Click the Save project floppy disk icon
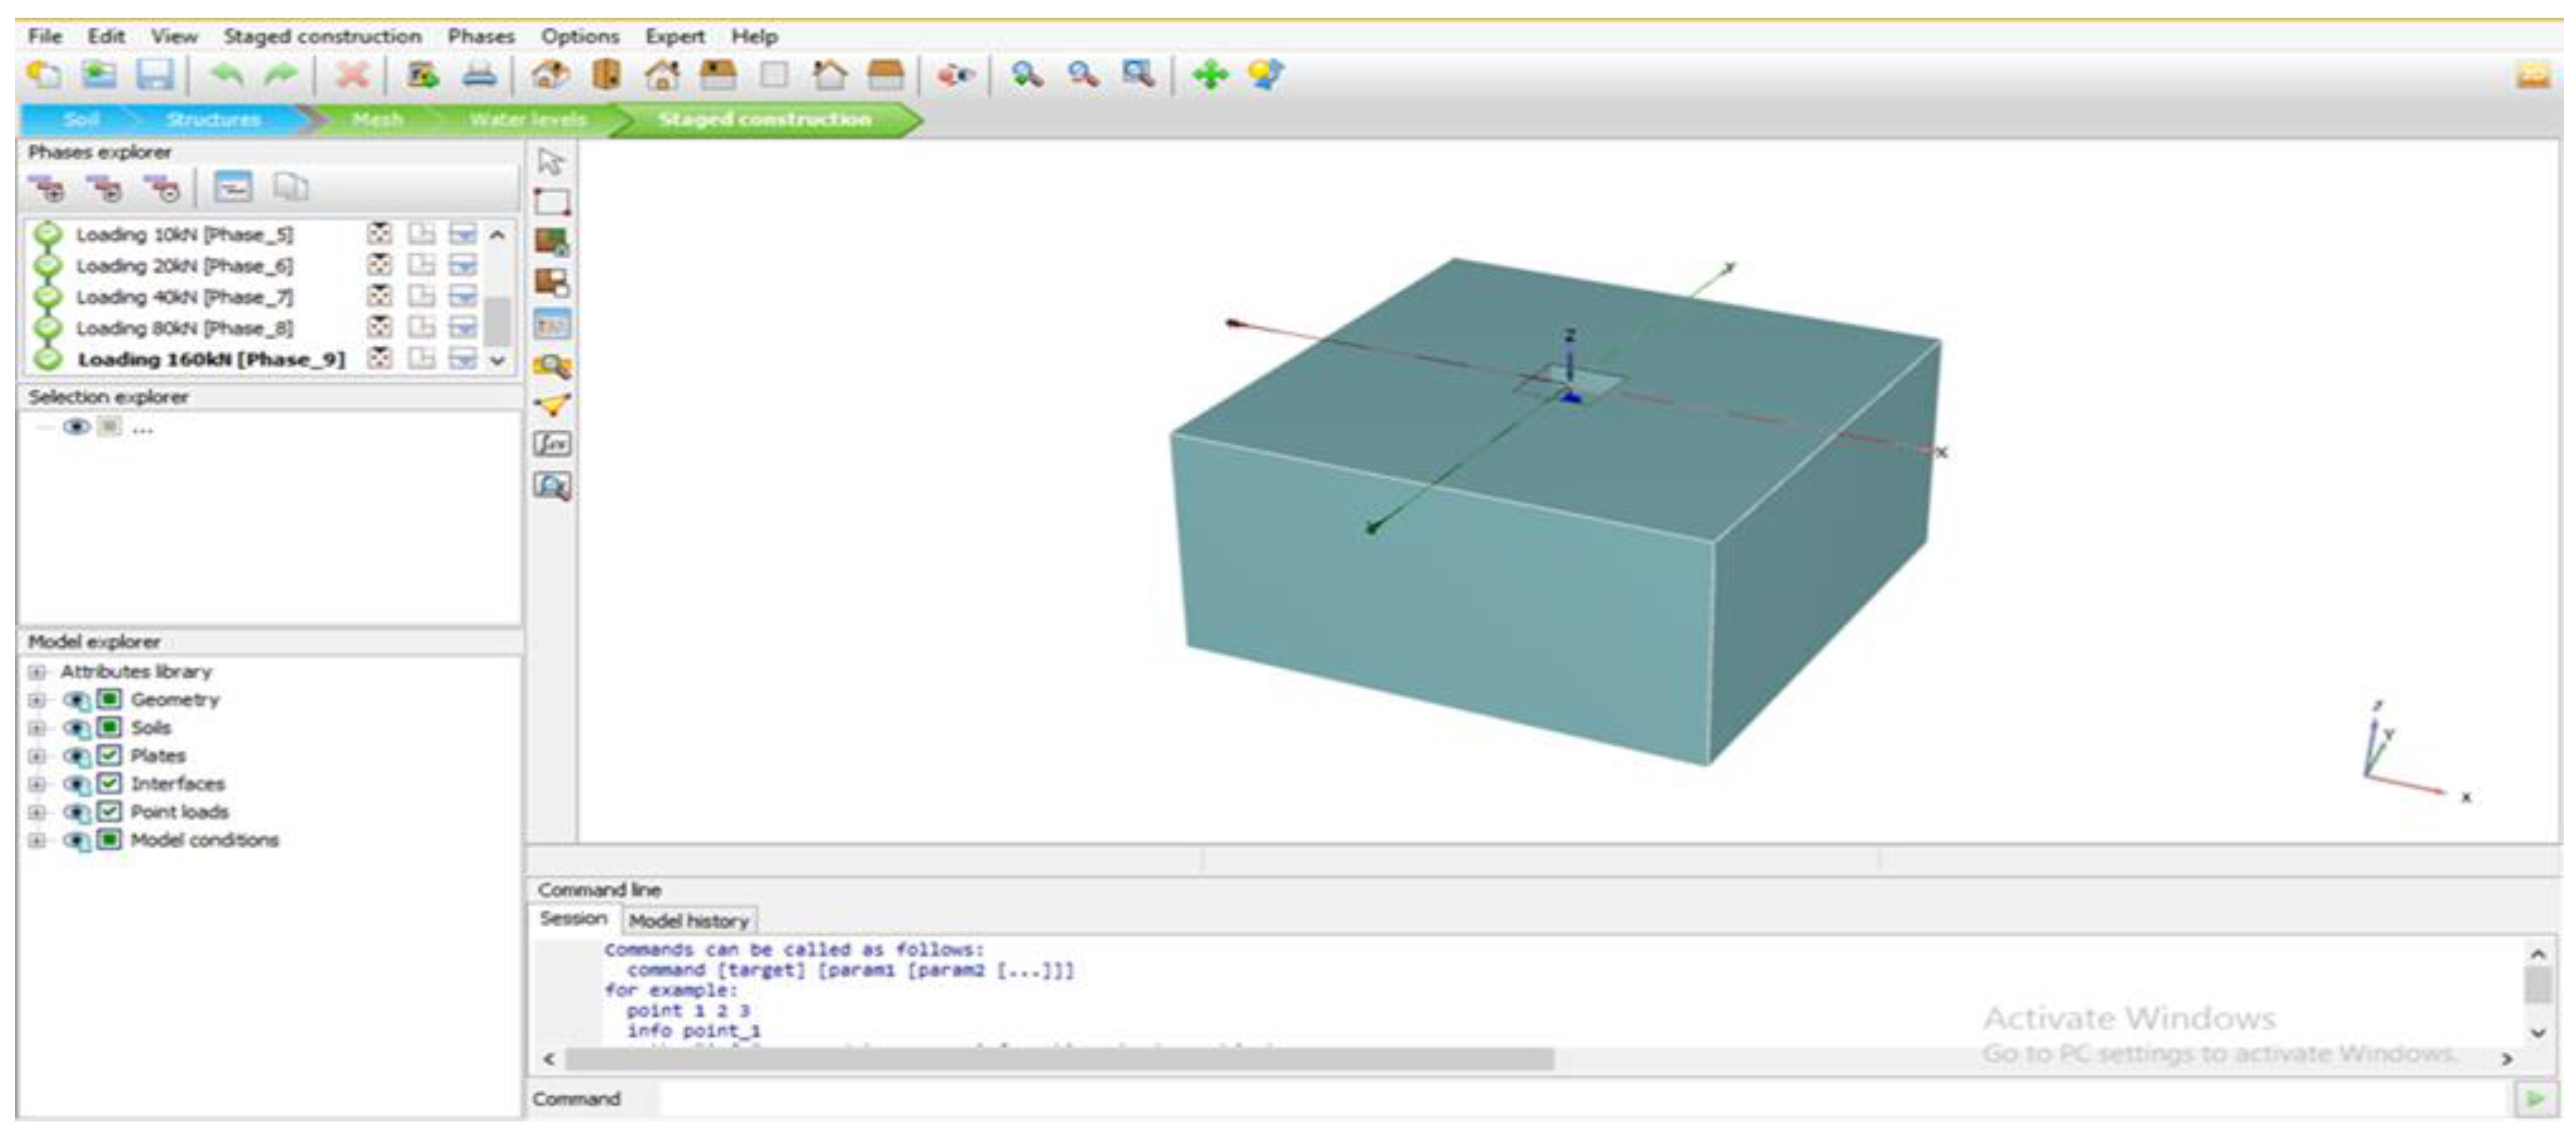Screen dimensions: 2576x1136 (x=155, y=75)
